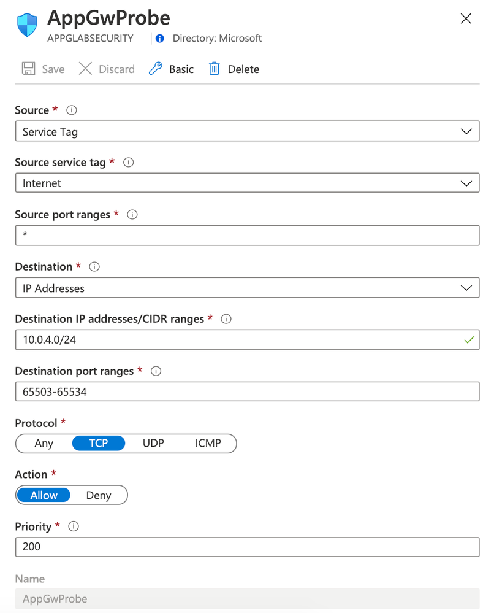Open the Source dropdown
The width and height of the screenshot is (494, 613).
pos(247,131)
